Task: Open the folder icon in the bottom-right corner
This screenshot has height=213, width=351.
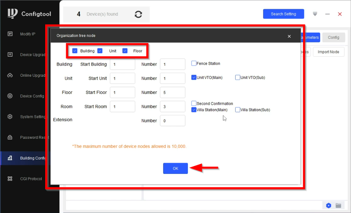Action: coord(338,206)
